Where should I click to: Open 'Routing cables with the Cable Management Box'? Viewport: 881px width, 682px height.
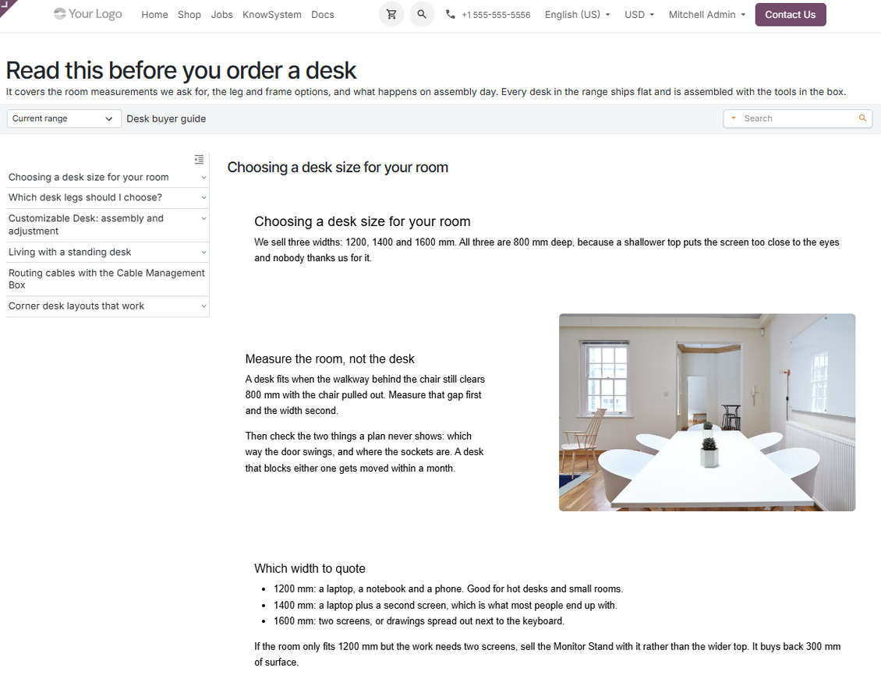pyautogui.click(x=107, y=279)
